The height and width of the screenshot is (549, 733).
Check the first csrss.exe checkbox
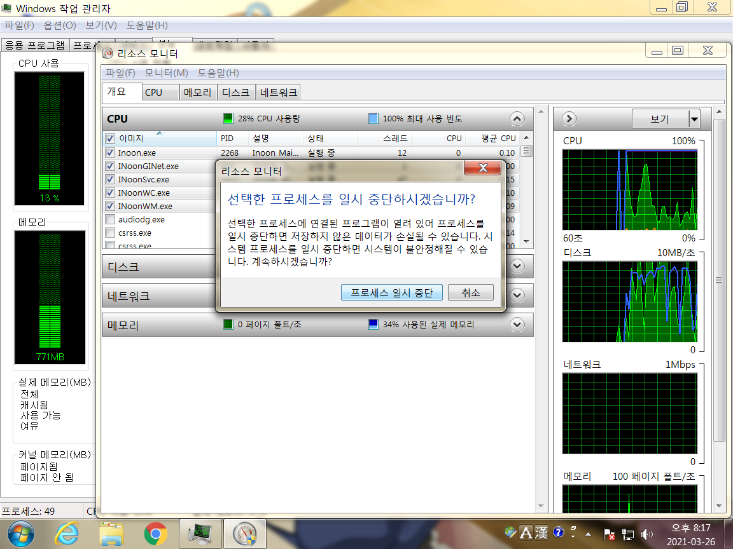point(110,233)
